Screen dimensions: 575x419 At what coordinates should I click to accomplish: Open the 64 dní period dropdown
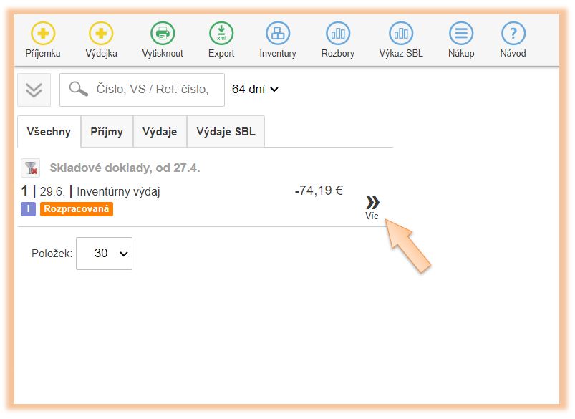pos(255,90)
